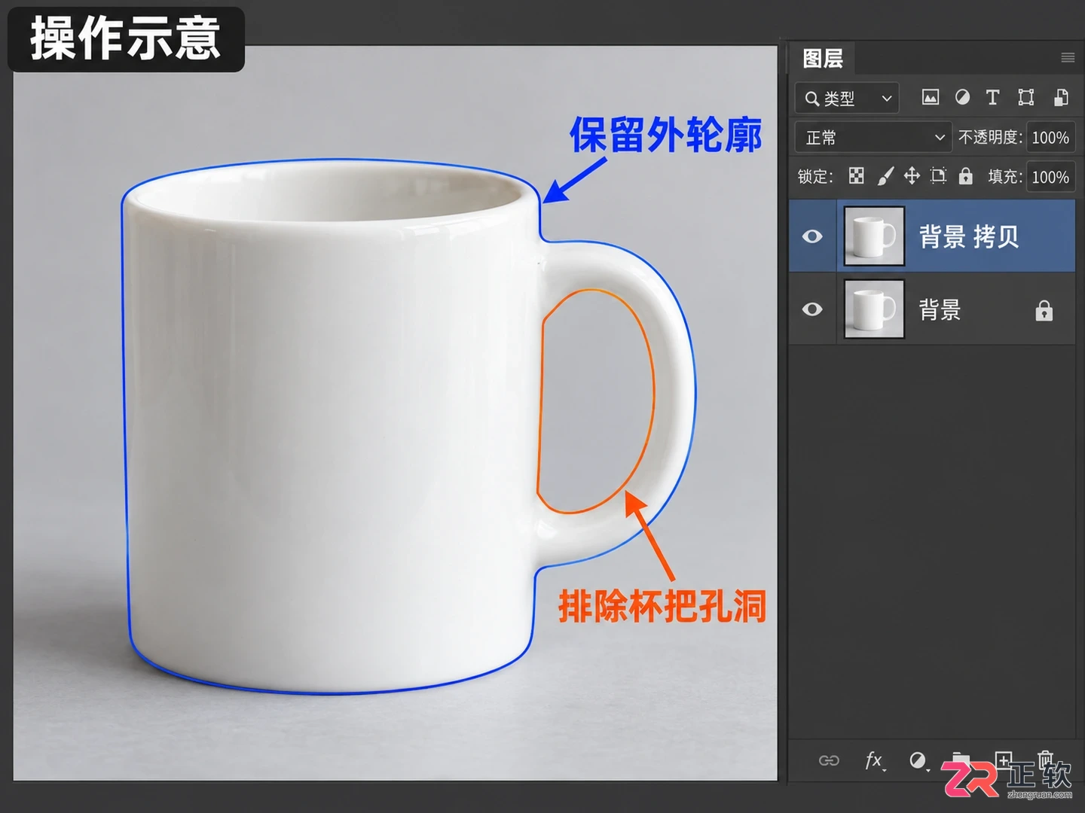Open the 正常 blend mode dropdown
This screenshot has height=813, width=1085.
[x=873, y=138]
